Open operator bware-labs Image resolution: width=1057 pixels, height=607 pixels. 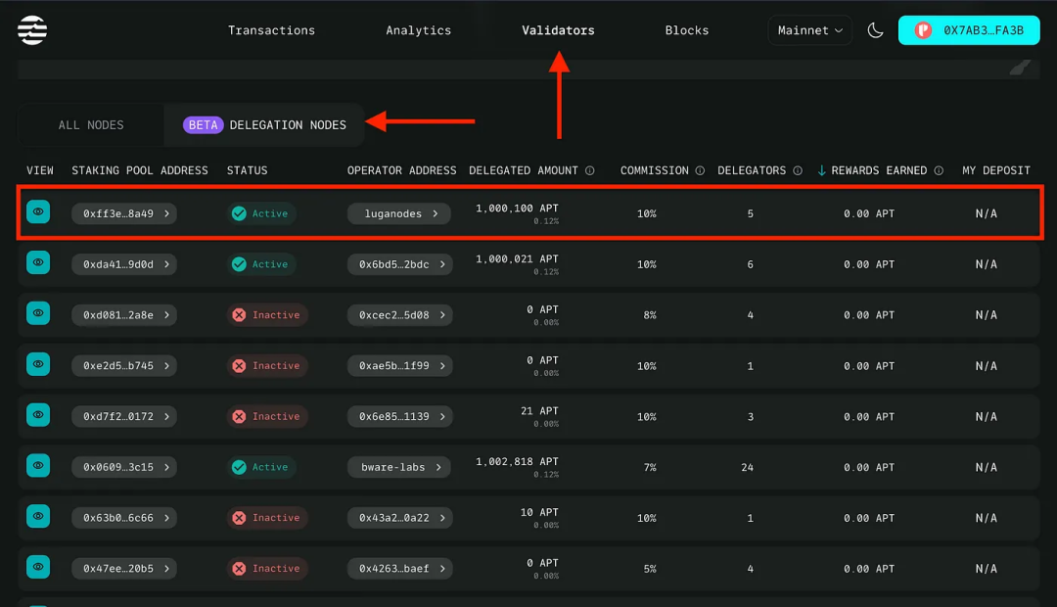(x=399, y=467)
